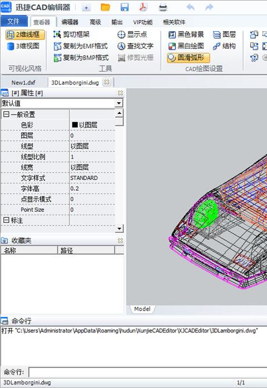Open the 高级 ribbon tab
The height and width of the screenshot is (388, 267).
pos(95,22)
